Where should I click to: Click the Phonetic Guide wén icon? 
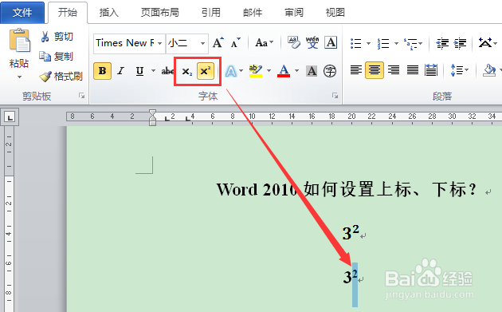(312, 42)
